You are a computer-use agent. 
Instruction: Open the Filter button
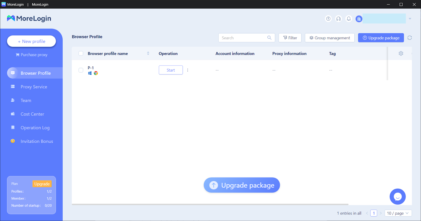(290, 38)
